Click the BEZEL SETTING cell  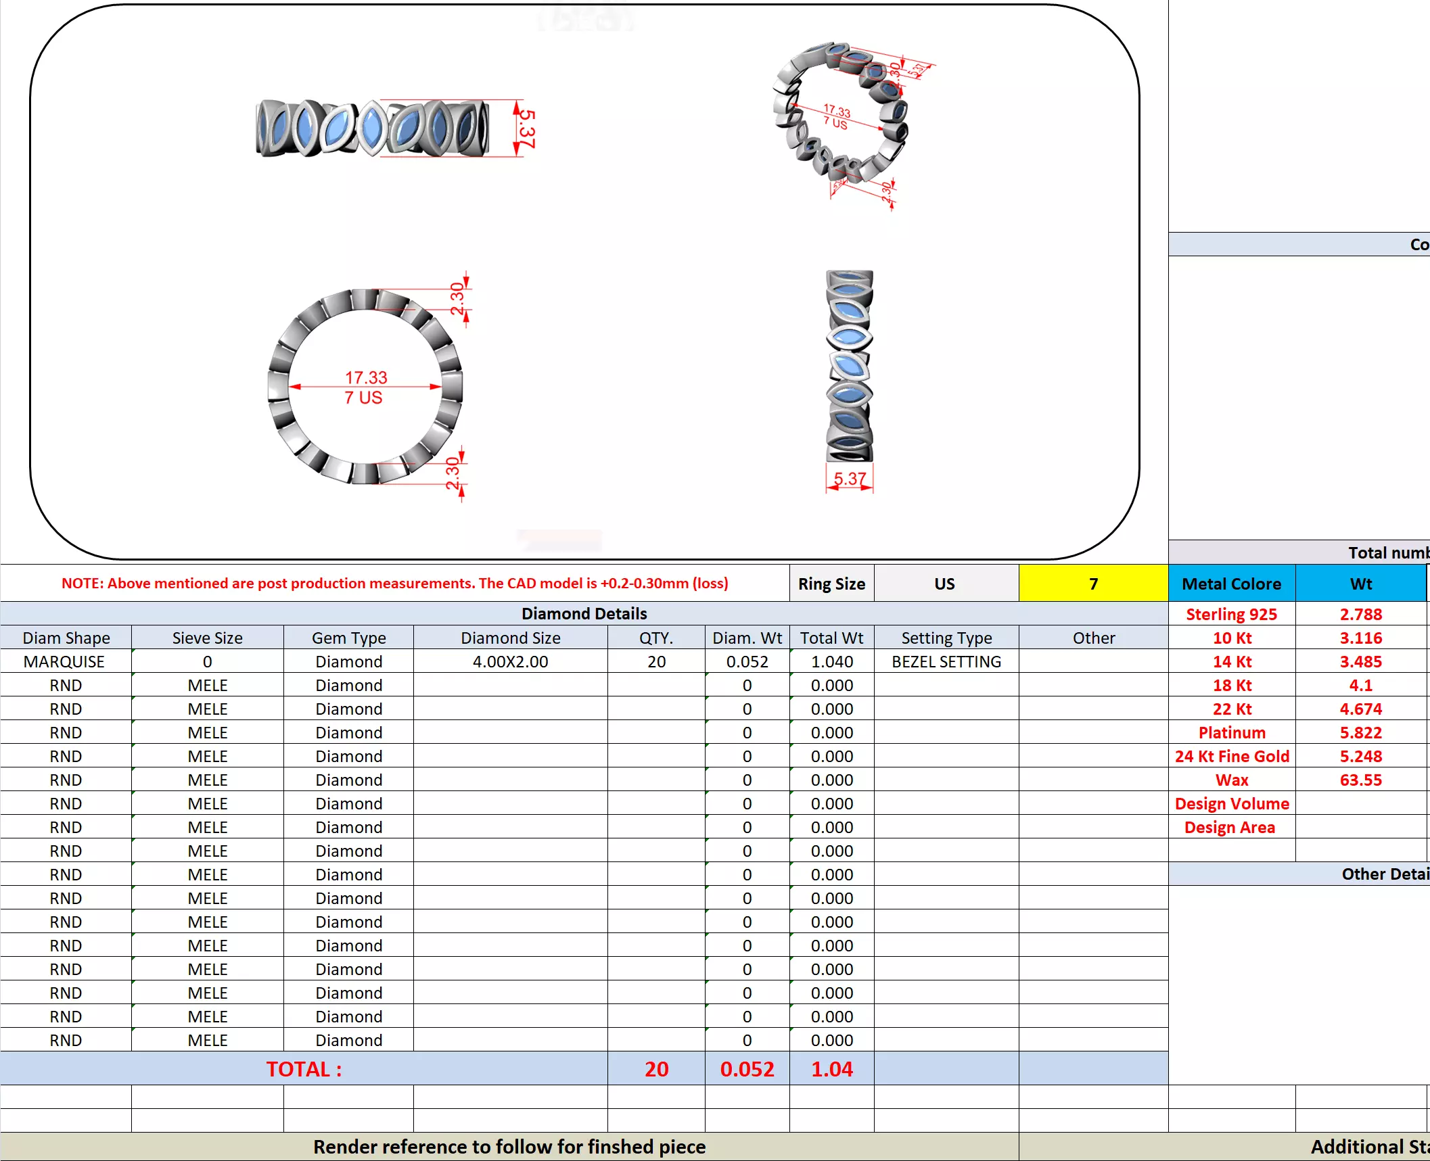tap(946, 661)
